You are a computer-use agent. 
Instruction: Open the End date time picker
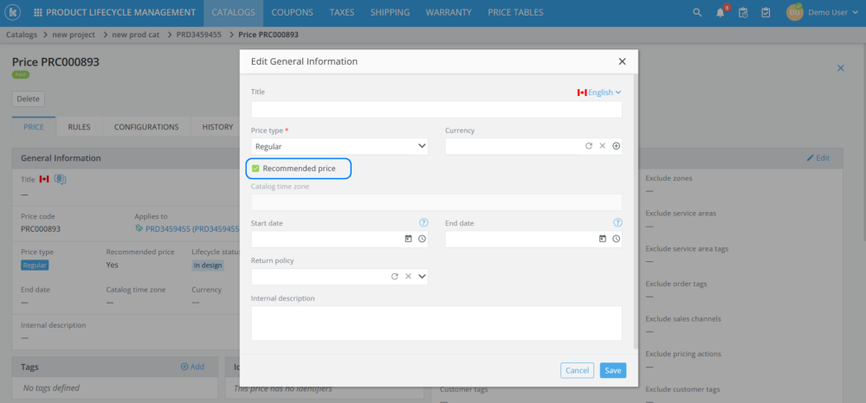tap(617, 239)
